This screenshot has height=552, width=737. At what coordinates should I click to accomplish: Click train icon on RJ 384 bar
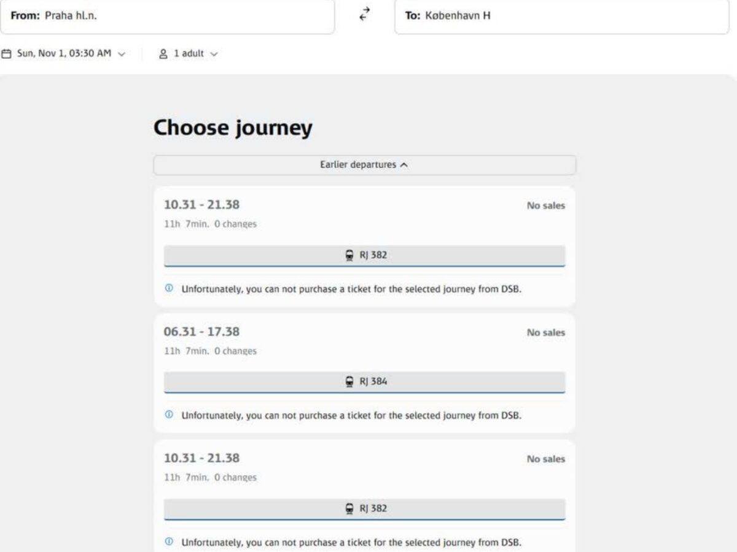(x=349, y=381)
